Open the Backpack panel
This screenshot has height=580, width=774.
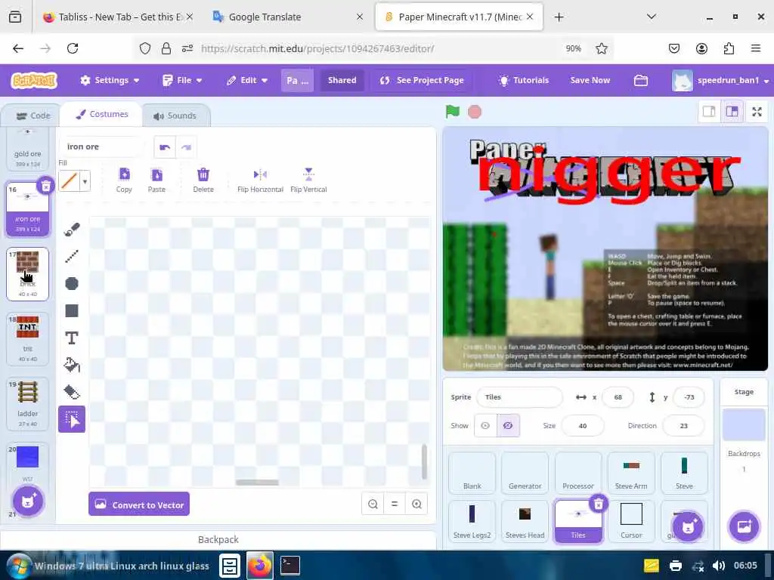tap(218, 539)
